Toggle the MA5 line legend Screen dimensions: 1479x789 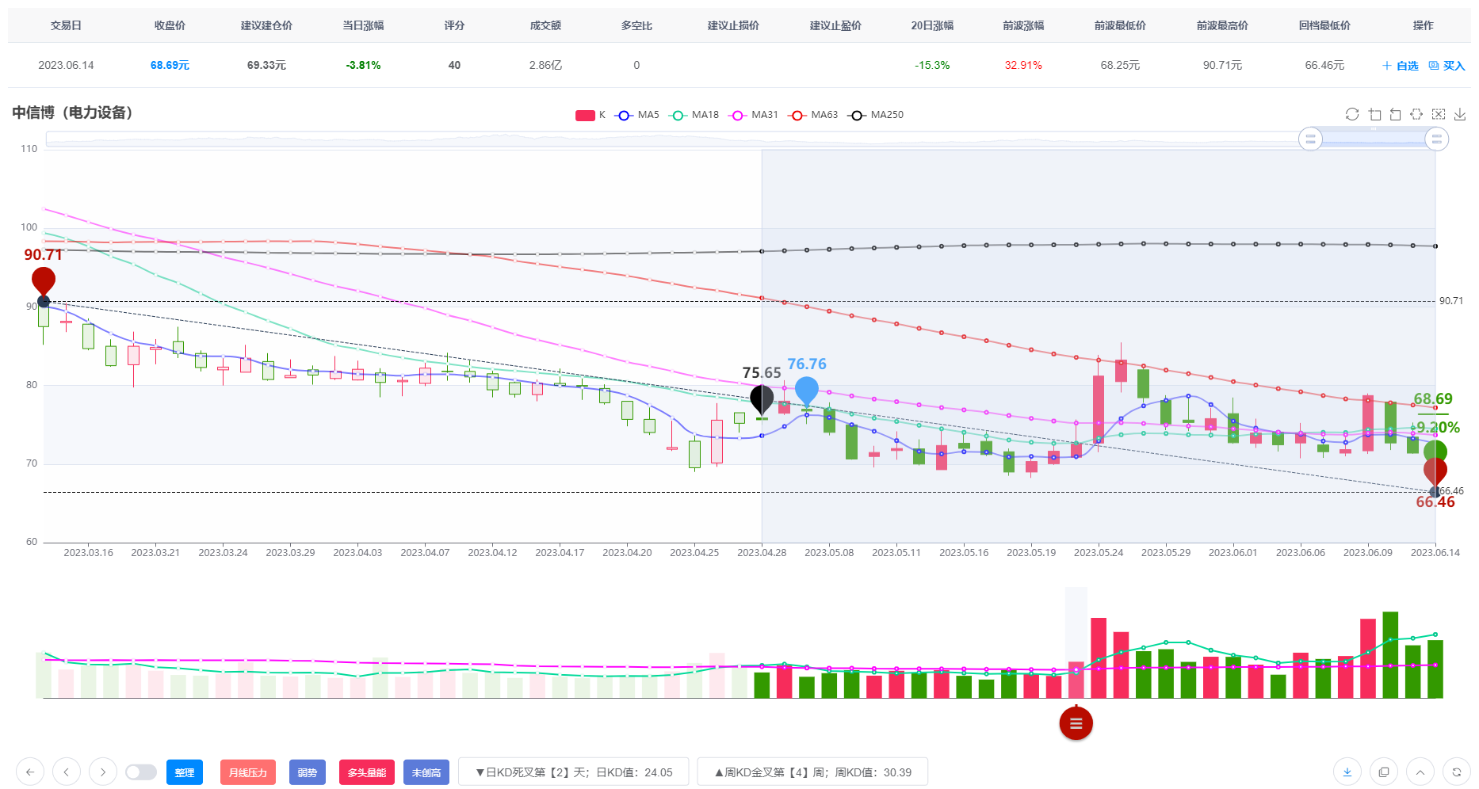pos(637,115)
